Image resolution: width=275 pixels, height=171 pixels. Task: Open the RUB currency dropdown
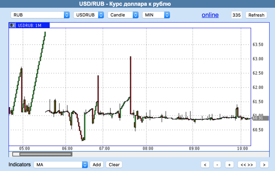(x=40, y=15)
